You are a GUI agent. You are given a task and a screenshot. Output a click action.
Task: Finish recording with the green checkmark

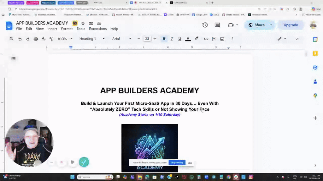click(84, 162)
